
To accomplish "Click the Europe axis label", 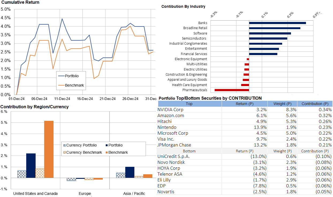I will point(85,194).
